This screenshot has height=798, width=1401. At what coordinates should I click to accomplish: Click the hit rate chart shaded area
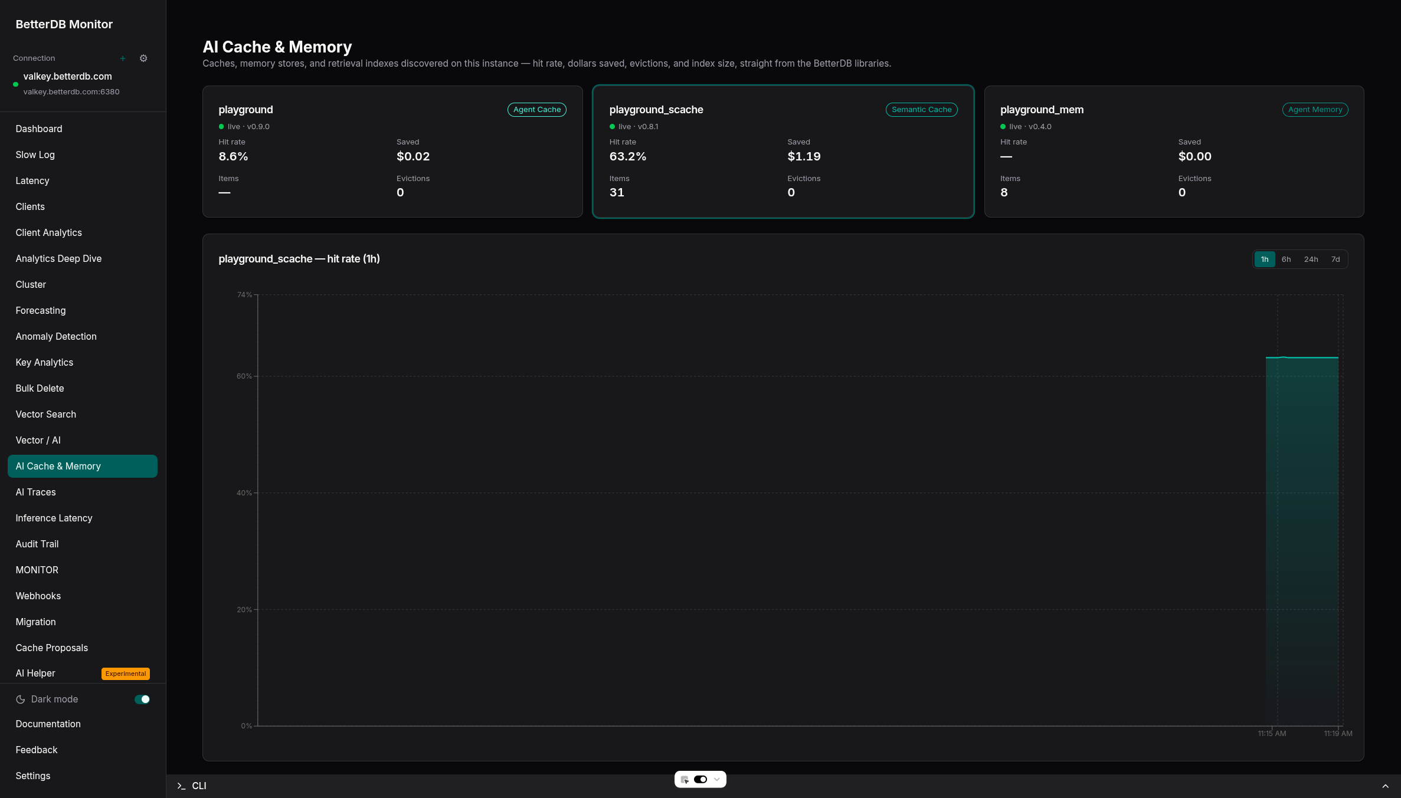pos(1302,541)
